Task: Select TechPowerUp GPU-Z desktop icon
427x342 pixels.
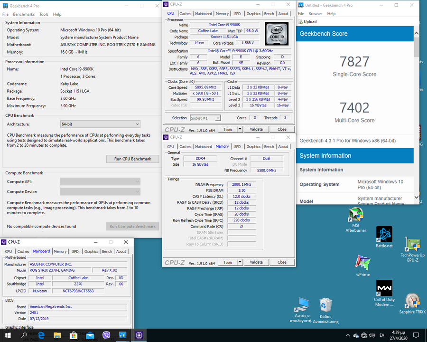Action: (413, 249)
